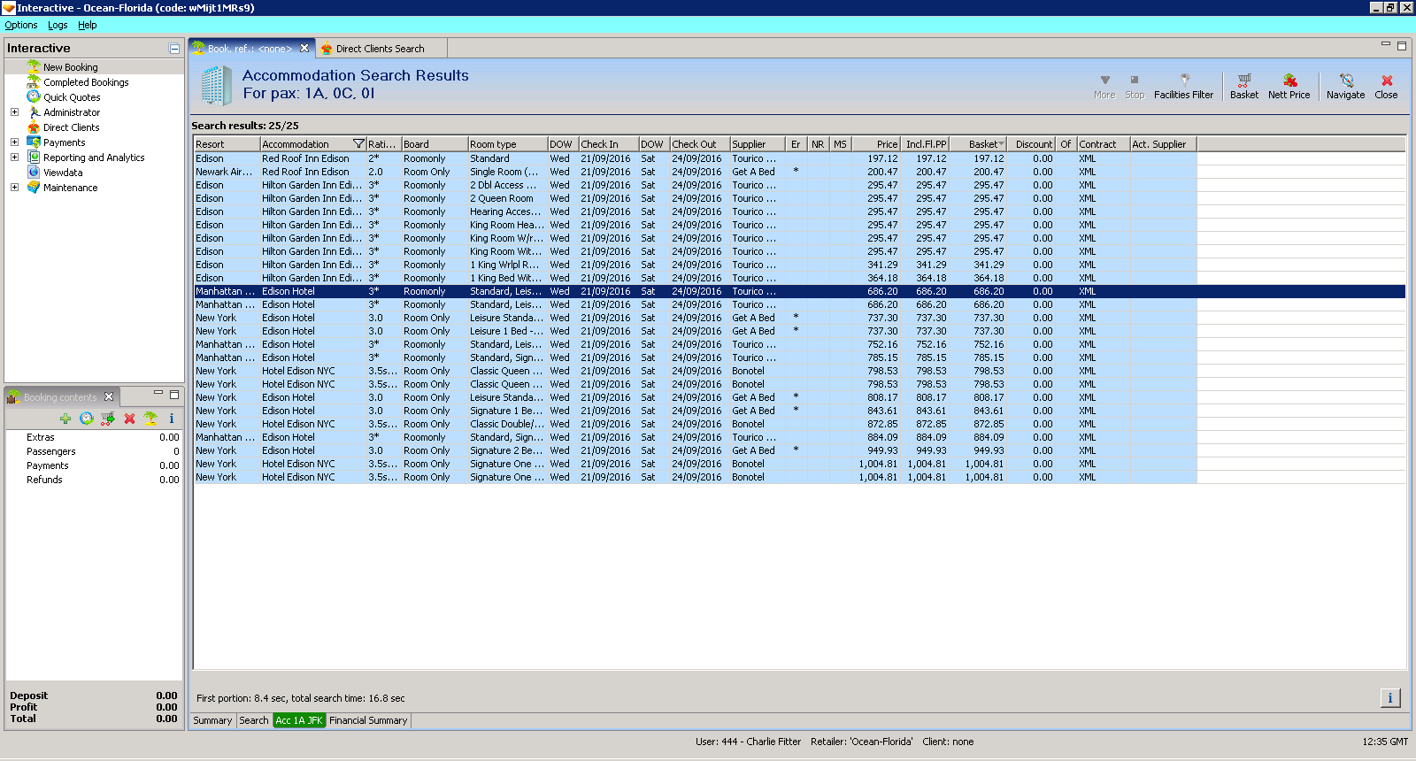
Task: Select Quick Quotes in the sidebar
Action: [72, 97]
